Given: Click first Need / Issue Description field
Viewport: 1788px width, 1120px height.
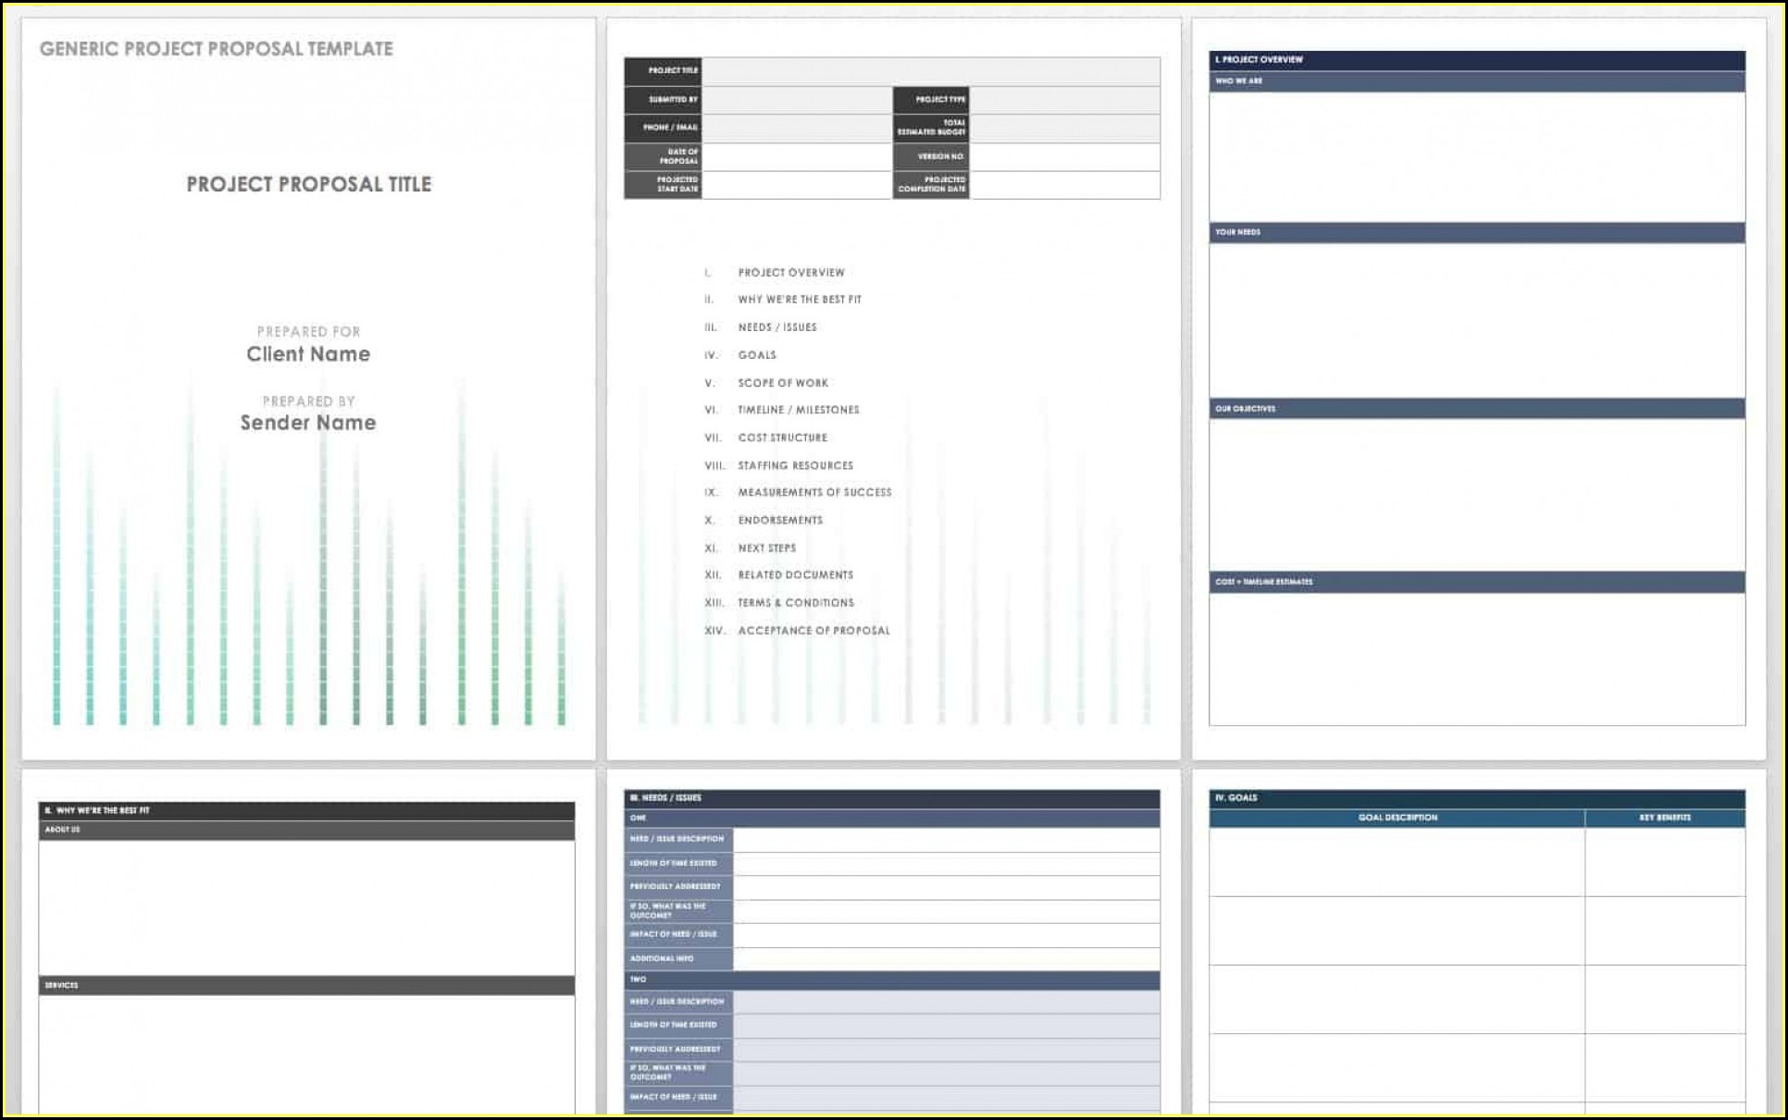Looking at the screenshot, I should point(946,839).
